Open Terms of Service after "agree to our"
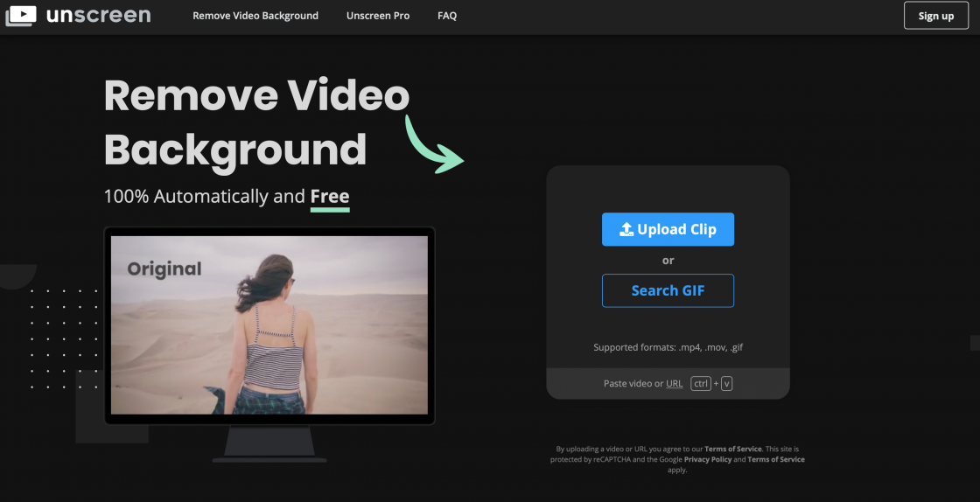Screen dimensions: 980x502 click(733, 449)
